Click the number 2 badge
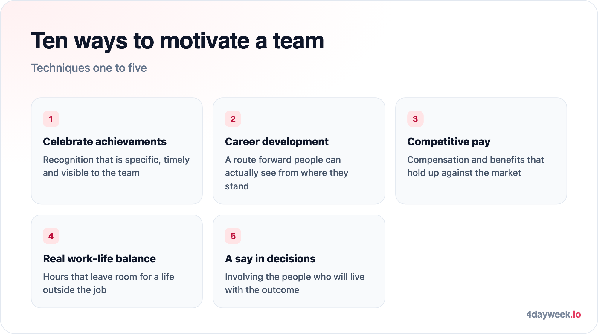 233,119
